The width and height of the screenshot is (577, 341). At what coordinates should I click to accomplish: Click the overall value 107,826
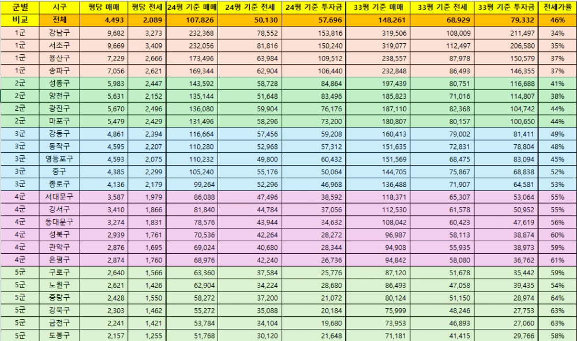click(x=192, y=20)
